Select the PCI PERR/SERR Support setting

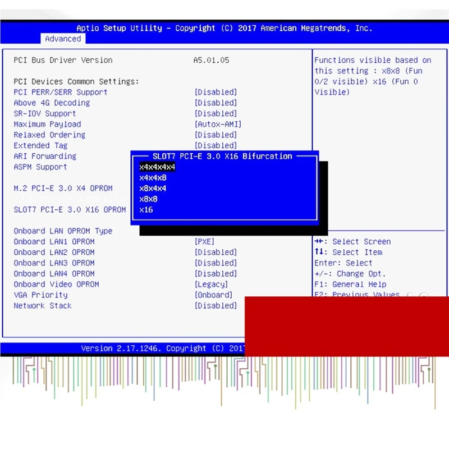(61, 92)
